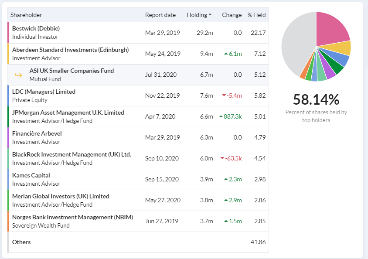Image resolution: width=368 pixels, height=259 pixels.
Task: Click the % Held column header
Action: [x=256, y=15]
